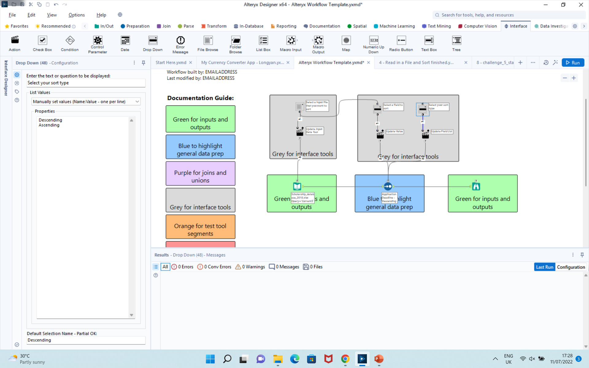Select the Folder Browse tool icon
This screenshot has width=589, height=368.
click(236, 40)
